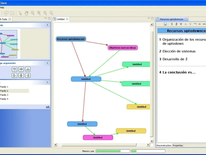Click the 'La conclusión es...' line
The image size is (206, 155).
pos(179,72)
